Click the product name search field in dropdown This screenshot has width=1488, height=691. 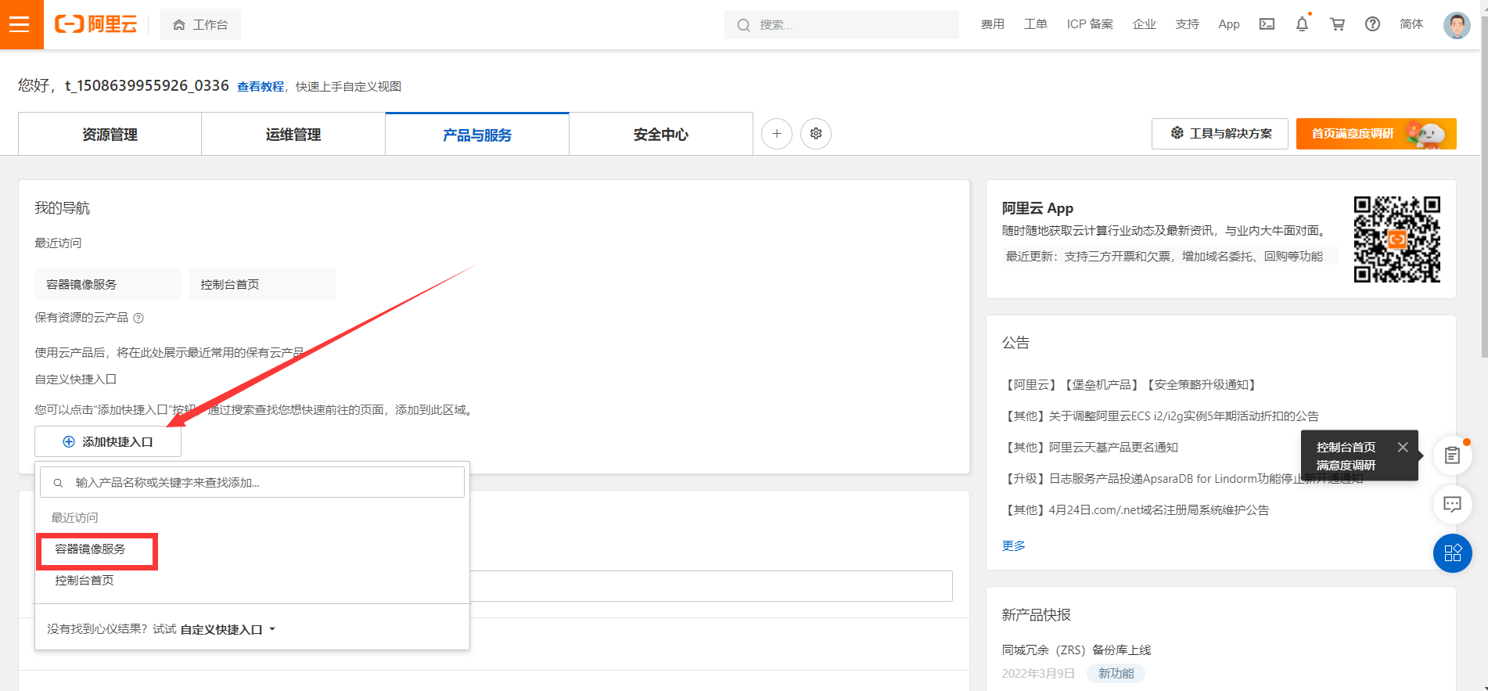[252, 482]
